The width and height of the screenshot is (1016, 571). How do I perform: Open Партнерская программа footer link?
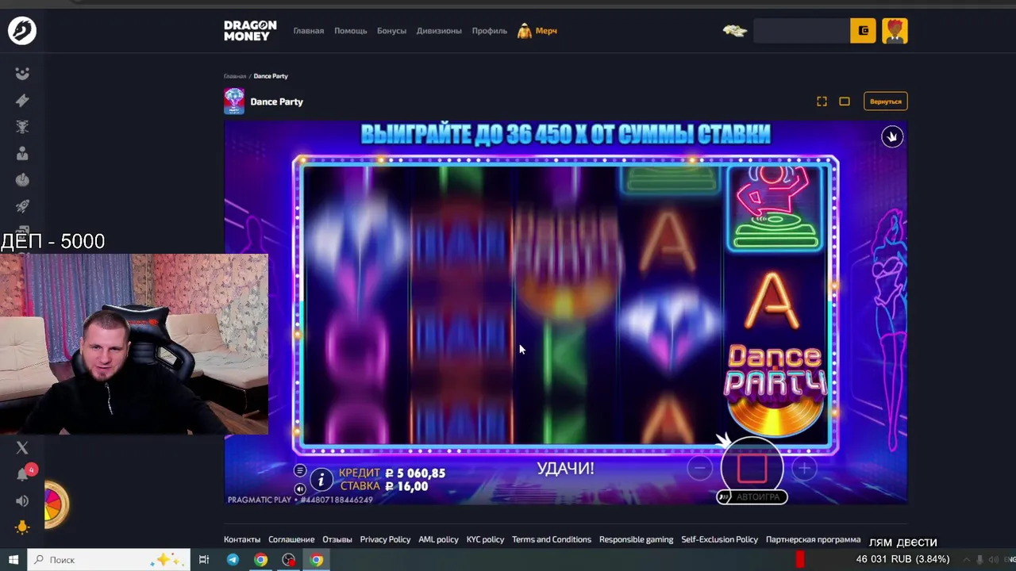click(813, 539)
